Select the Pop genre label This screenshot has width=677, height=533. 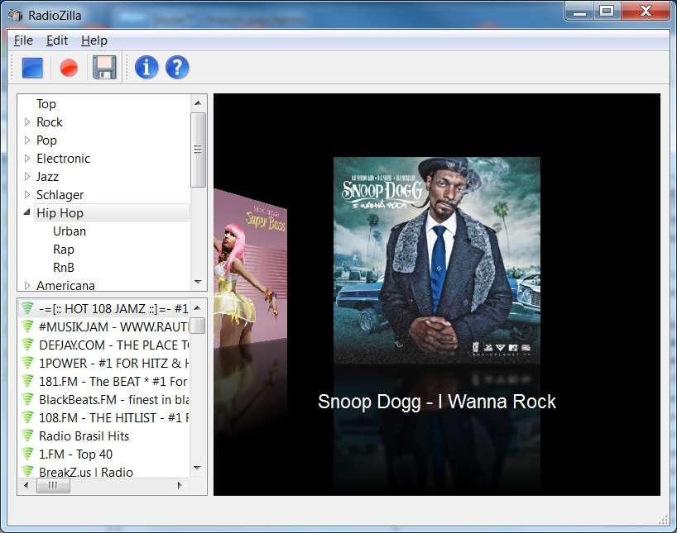[x=46, y=140]
